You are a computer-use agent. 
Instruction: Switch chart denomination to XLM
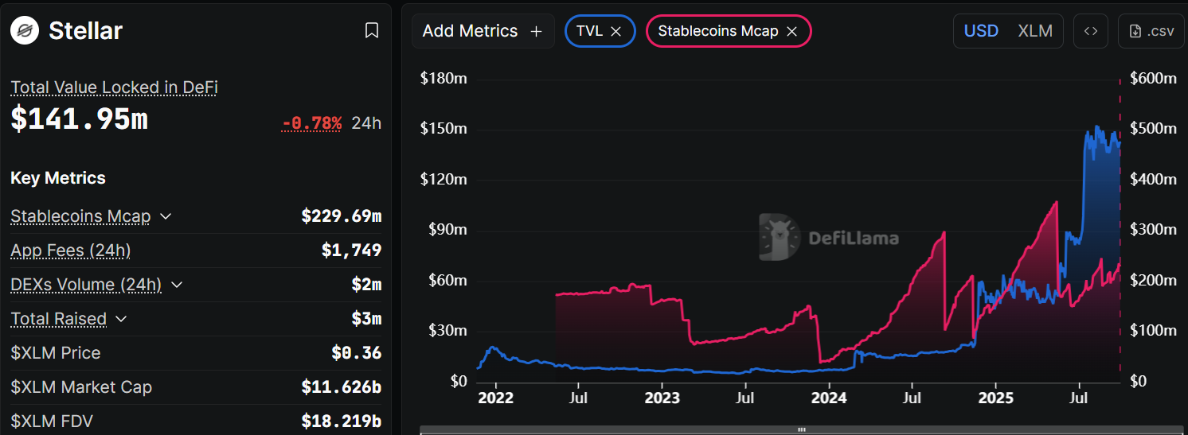point(1035,31)
